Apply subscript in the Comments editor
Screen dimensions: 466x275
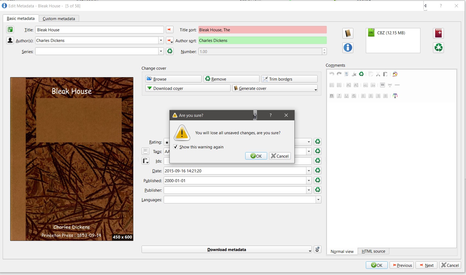(356, 85)
